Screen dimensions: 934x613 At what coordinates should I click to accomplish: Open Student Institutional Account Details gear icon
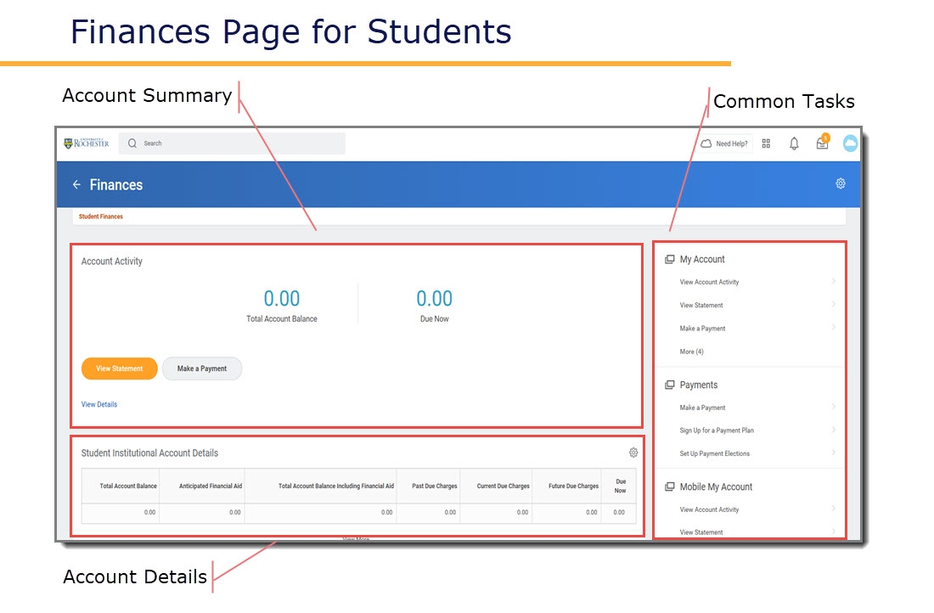tap(633, 453)
